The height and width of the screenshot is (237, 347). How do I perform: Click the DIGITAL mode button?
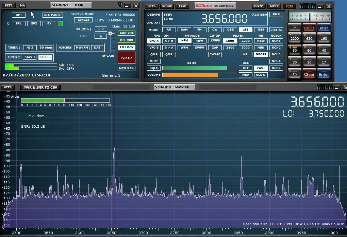point(276,30)
